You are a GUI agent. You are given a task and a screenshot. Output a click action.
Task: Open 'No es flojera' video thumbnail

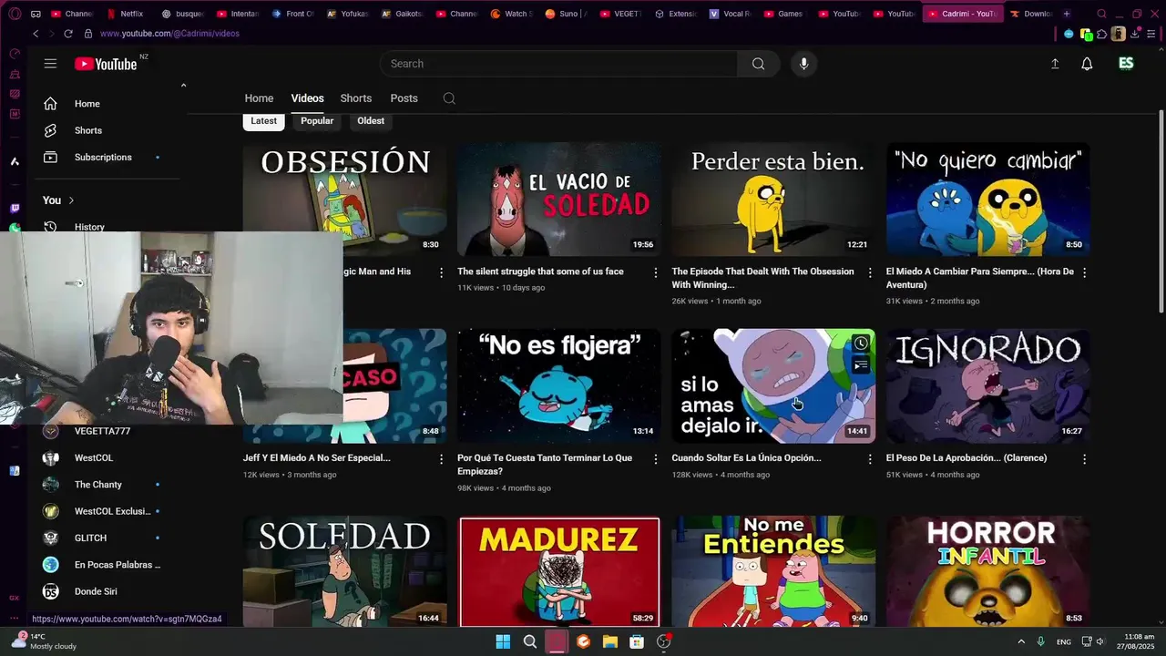558,385
